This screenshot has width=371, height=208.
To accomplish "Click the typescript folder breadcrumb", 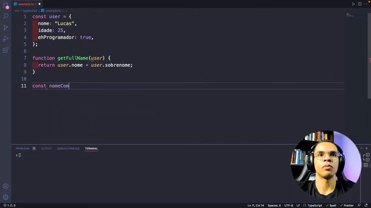I will pyautogui.click(x=30, y=11).
